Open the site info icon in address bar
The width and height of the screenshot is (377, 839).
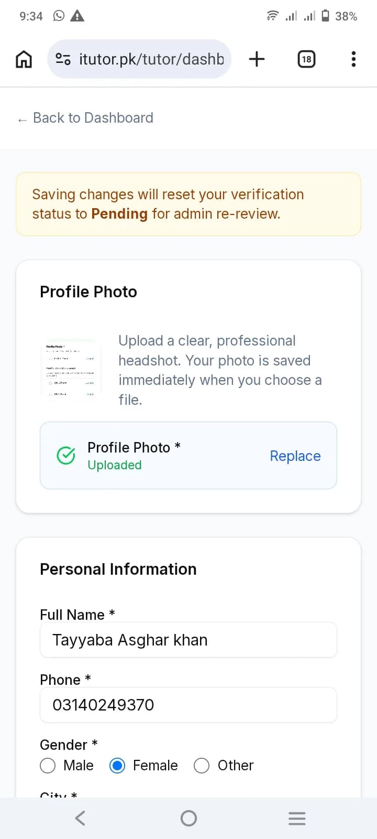pos(63,59)
